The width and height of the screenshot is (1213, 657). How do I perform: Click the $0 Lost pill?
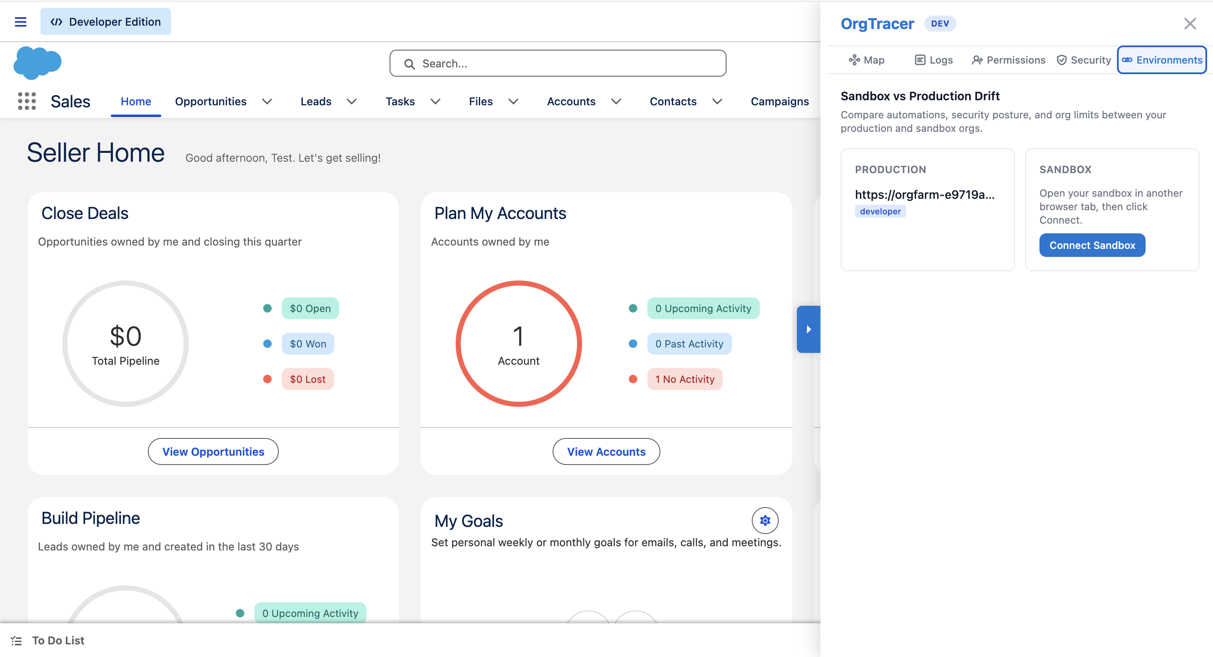pos(307,379)
